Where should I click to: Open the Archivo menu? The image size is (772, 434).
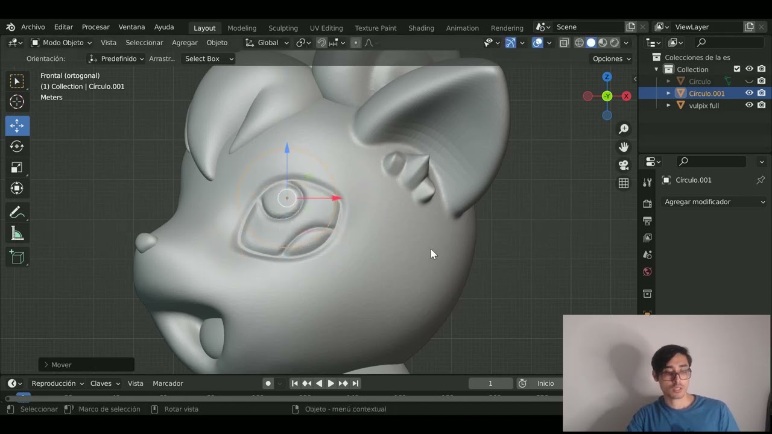33,27
